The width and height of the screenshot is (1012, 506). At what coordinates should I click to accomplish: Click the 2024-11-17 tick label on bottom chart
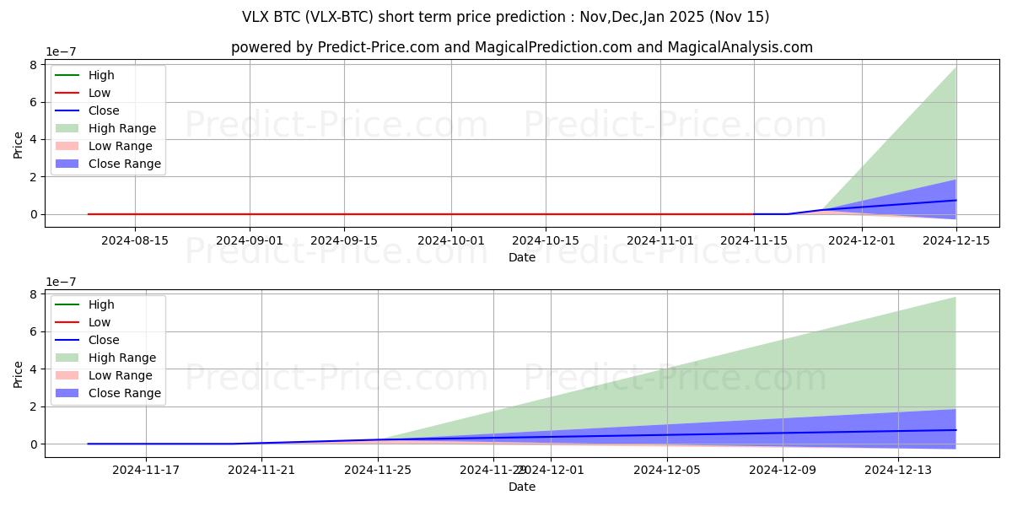tap(146, 470)
